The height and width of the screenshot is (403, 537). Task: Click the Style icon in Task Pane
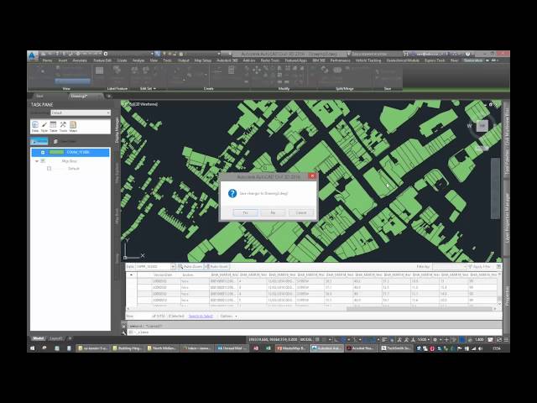tap(44, 127)
